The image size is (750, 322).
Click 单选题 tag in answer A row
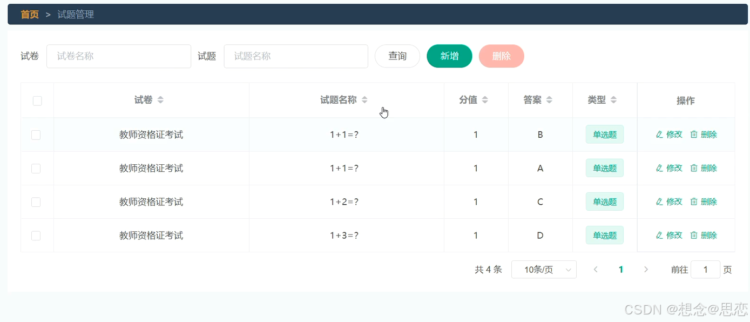pyautogui.click(x=605, y=168)
